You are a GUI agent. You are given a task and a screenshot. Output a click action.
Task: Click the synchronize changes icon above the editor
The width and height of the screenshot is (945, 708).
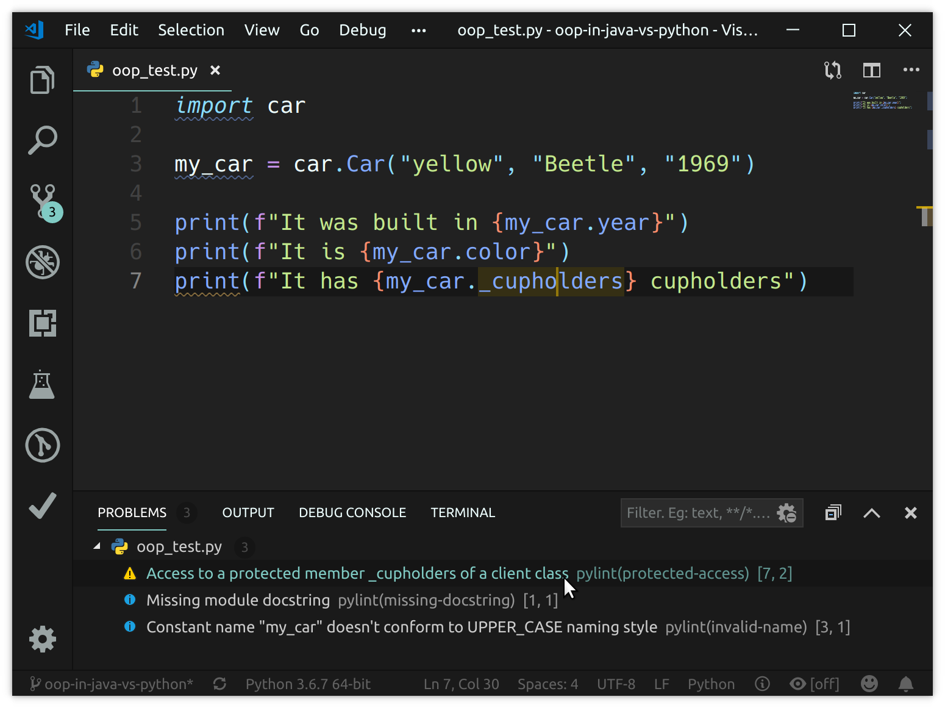tap(832, 70)
